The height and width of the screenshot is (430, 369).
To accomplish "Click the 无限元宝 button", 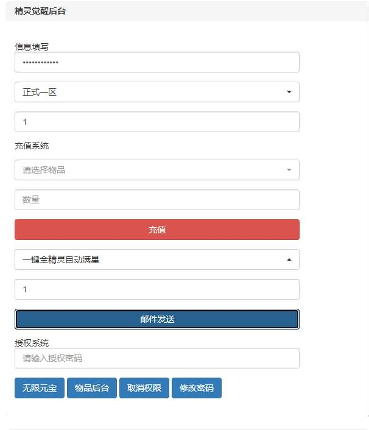I will coord(40,388).
